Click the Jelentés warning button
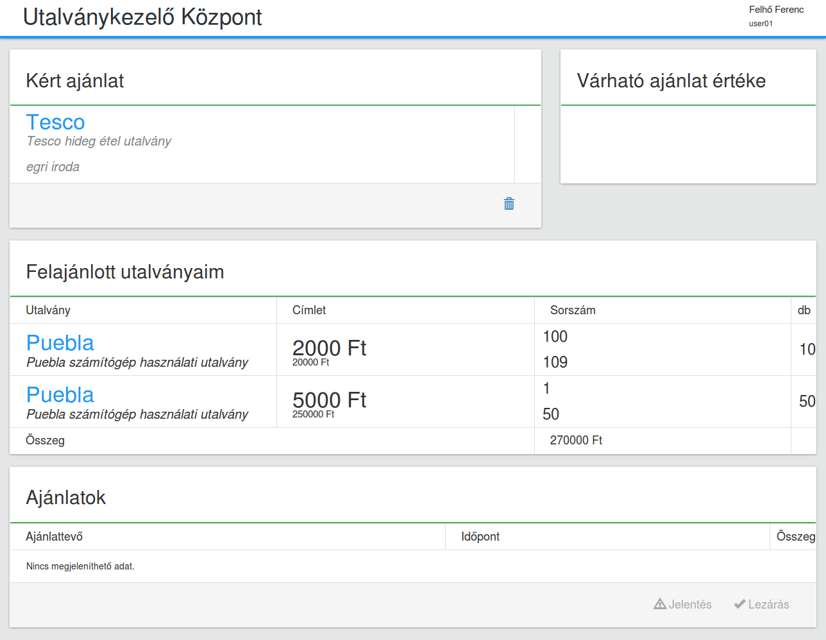Screen dimensions: 826x640 tap(682, 604)
